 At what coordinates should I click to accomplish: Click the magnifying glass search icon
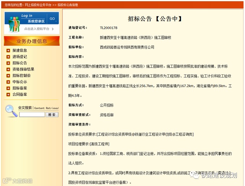point(11,111)
